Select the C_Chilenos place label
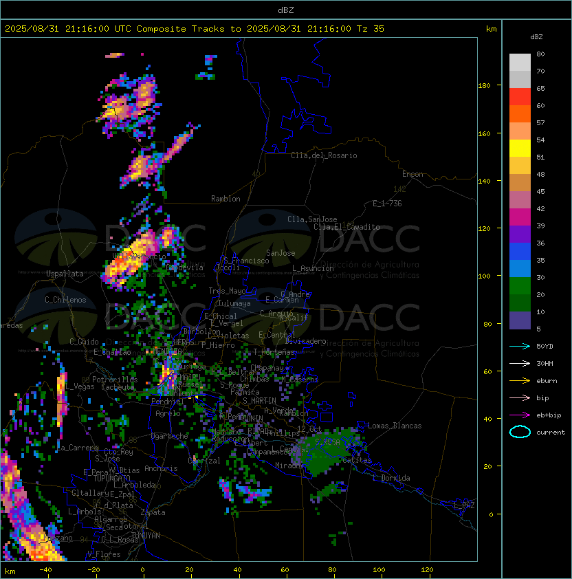This screenshot has width=572, height=579. click(65, 300)
